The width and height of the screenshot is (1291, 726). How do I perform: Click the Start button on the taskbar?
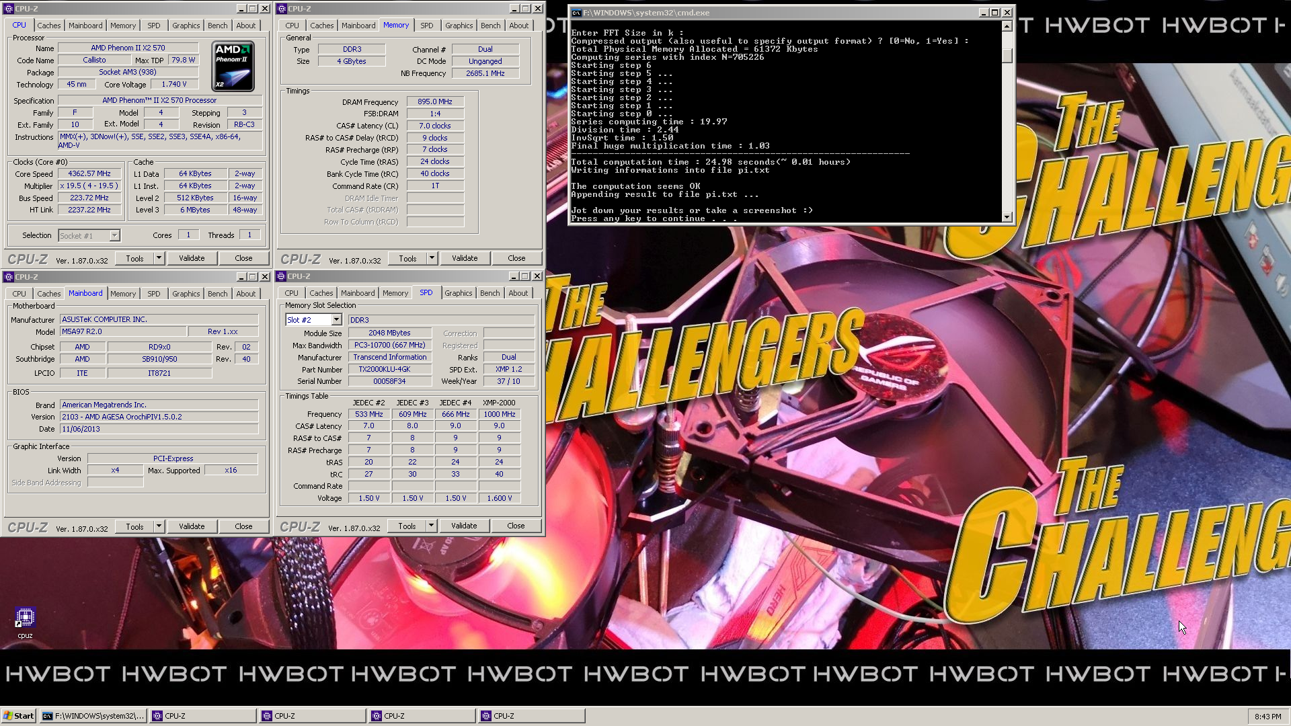18,716
